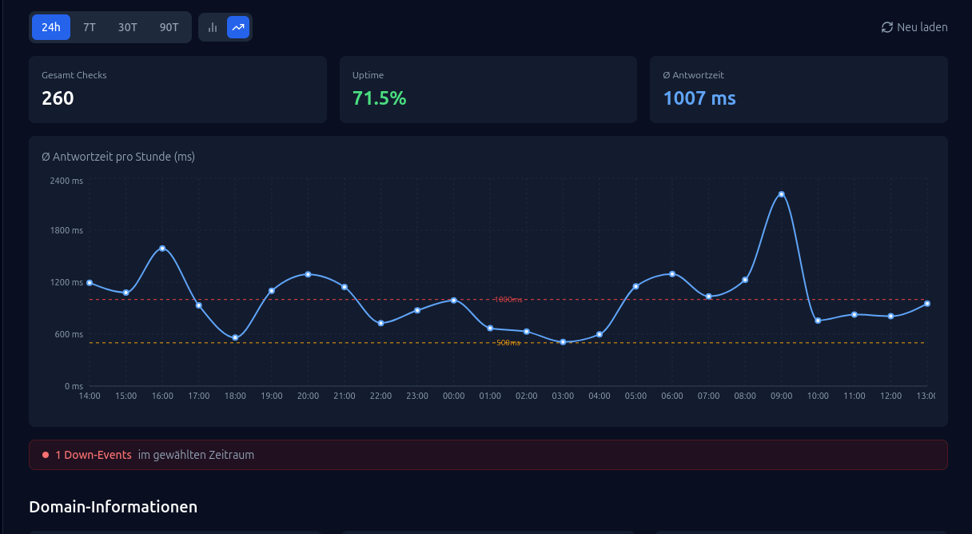972x534 pixels.
Task: Switch to the 7T time range
Action: tap(90, 27)
